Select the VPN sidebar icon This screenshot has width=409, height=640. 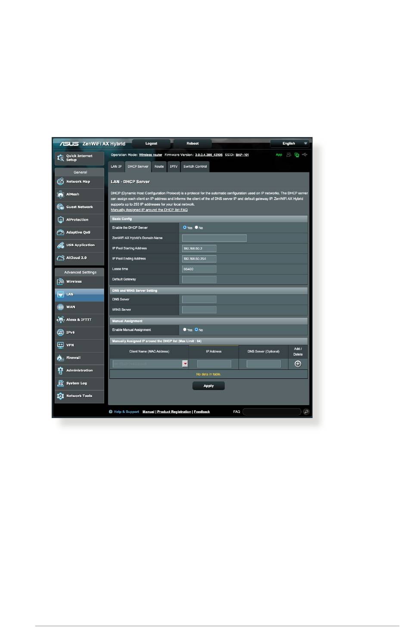point(60,345)
